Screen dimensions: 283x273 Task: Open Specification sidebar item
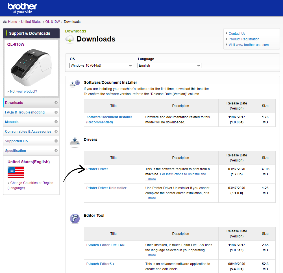tap(31, 150)
